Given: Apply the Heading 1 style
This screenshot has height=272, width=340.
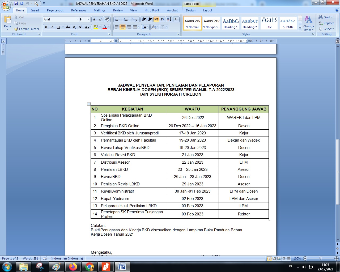Looking at the screenshot, I should click(231, 23).
